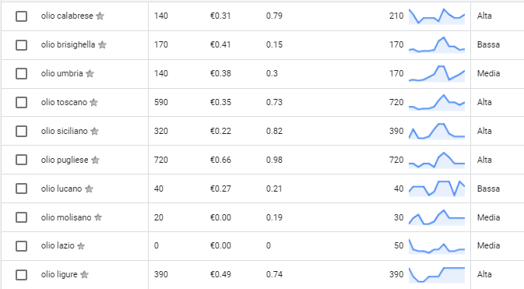Screen dimensions: 524x289
Task: Enable the olio pugliese row checkbox
Action: click(21, 160)
